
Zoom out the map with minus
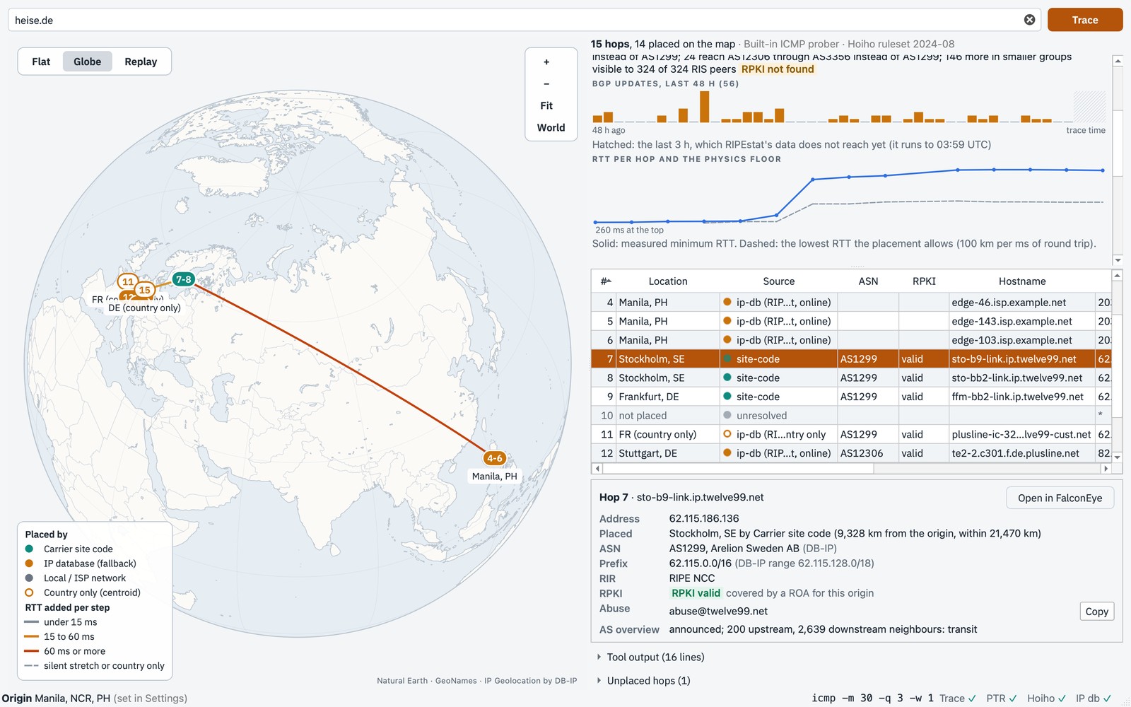[546, 83]
